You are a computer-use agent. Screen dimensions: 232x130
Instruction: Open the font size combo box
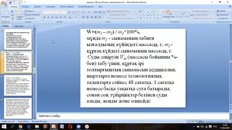[63, 12]
